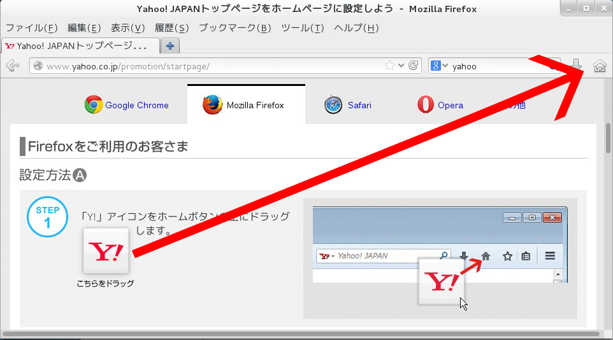The height and width of the screenshot is (340, 613).
Task: Switch to the Mozilla Firefox instructions tab
Action: pos(246,105)
